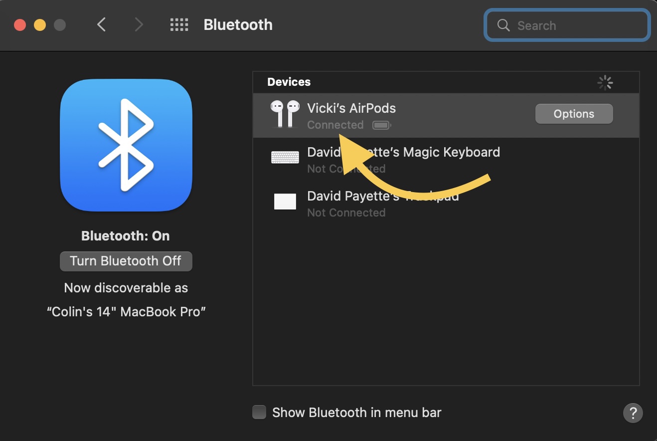Click the Bluetooth: On status label
The height and width of the screenshot is (441, 657).
click(126, 236)
